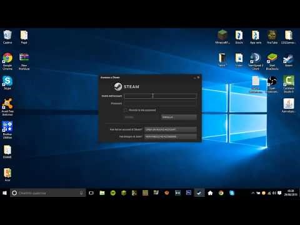Click the Steam taskbar icon
This screenshot has width=300, height=225.
point(199,193)
